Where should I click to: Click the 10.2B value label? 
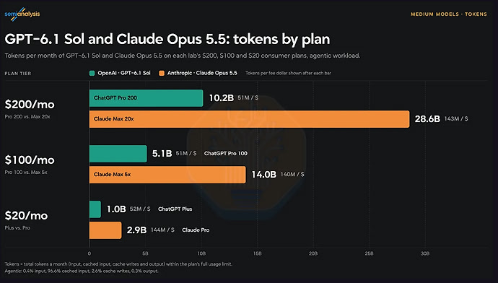click(x=222, y=98)
